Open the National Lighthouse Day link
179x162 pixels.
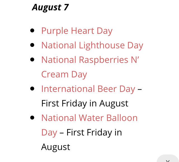pos(92,45)
